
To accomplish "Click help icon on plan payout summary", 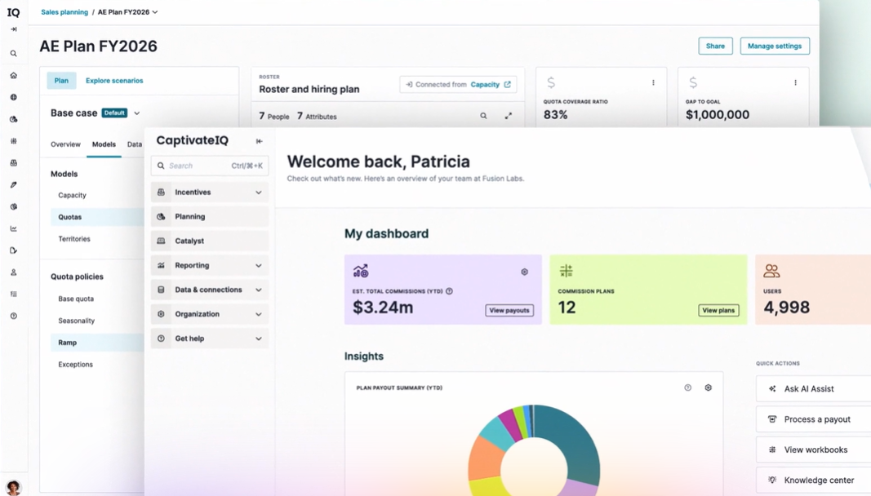I will point(687,387).
